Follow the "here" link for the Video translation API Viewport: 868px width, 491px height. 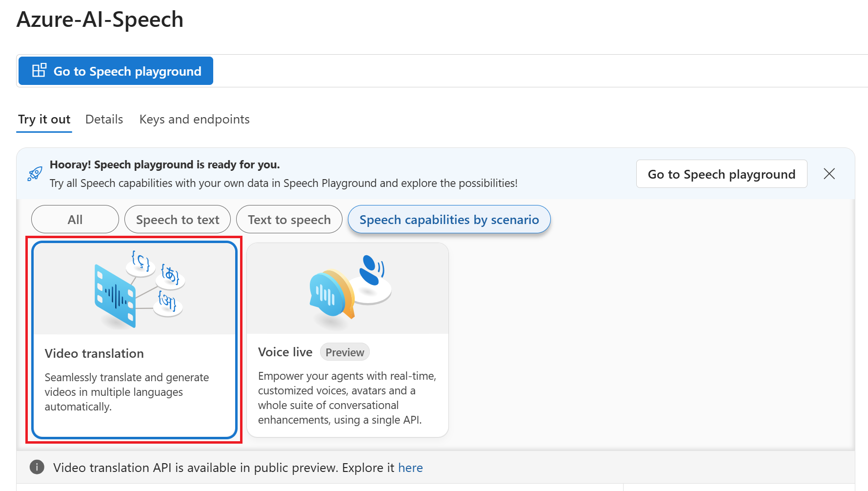point(410,468)
